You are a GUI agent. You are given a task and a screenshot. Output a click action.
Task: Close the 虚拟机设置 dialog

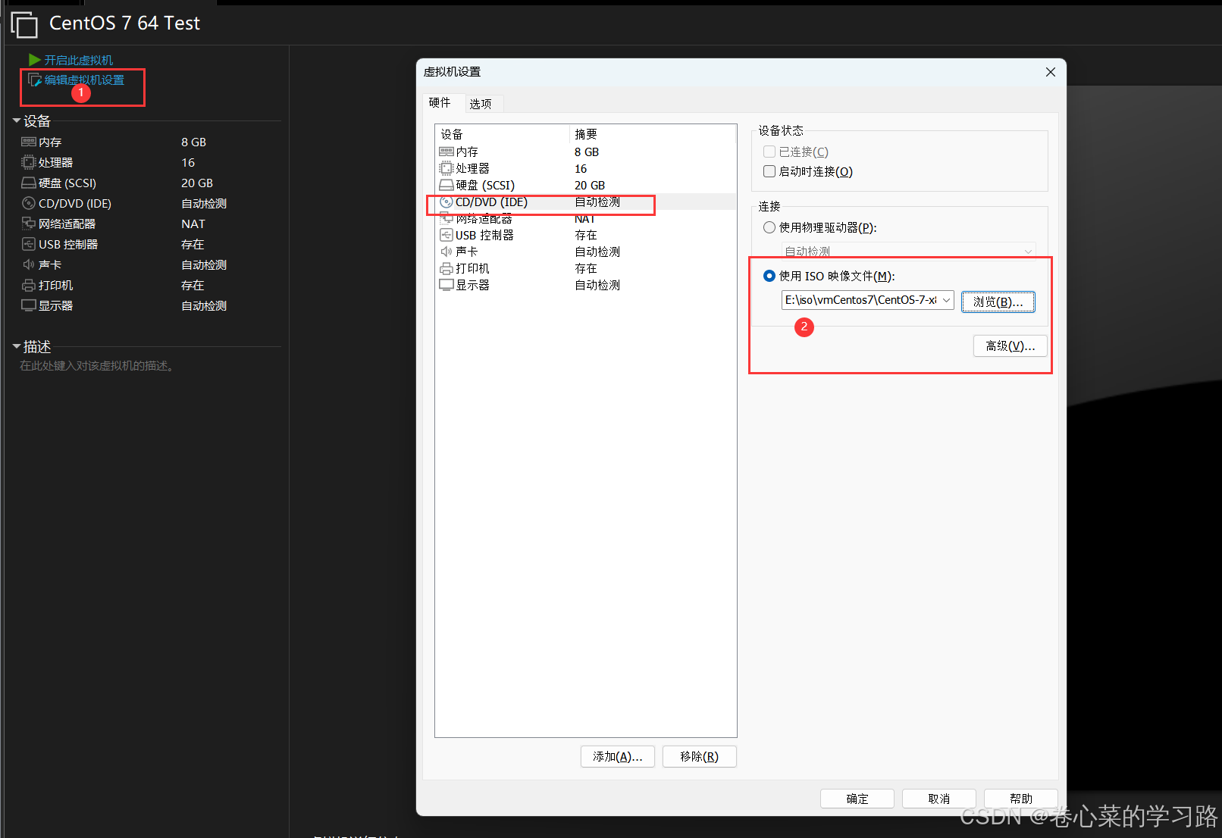tap(1050, 72)
